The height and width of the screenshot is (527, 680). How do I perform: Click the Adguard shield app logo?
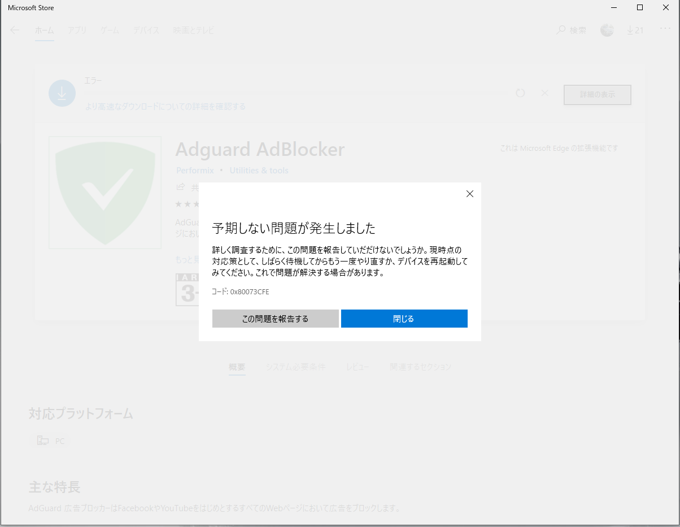point(105,192)
